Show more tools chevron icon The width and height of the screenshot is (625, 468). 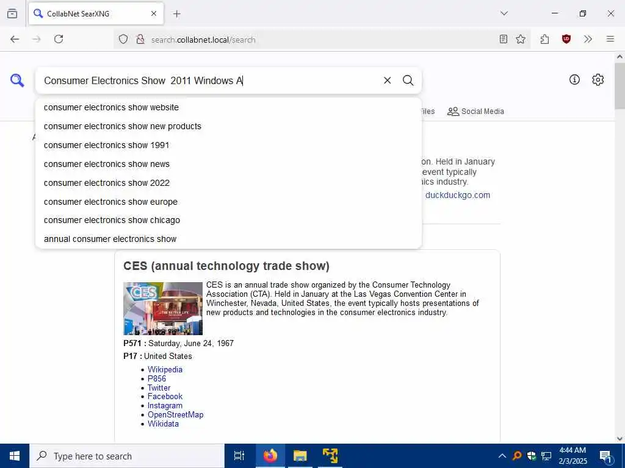[588, 39]
